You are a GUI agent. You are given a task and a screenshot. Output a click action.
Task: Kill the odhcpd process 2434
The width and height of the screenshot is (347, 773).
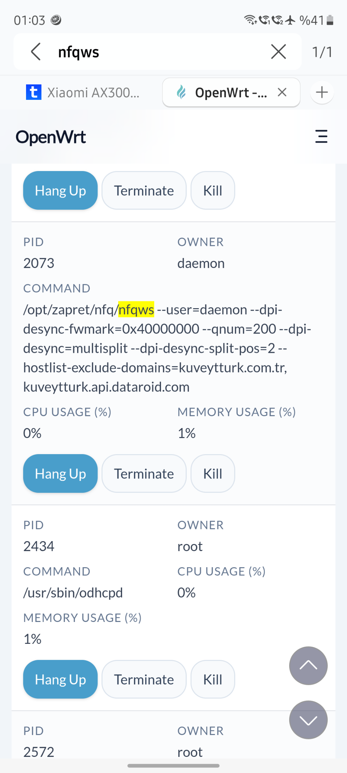point(213,679)
